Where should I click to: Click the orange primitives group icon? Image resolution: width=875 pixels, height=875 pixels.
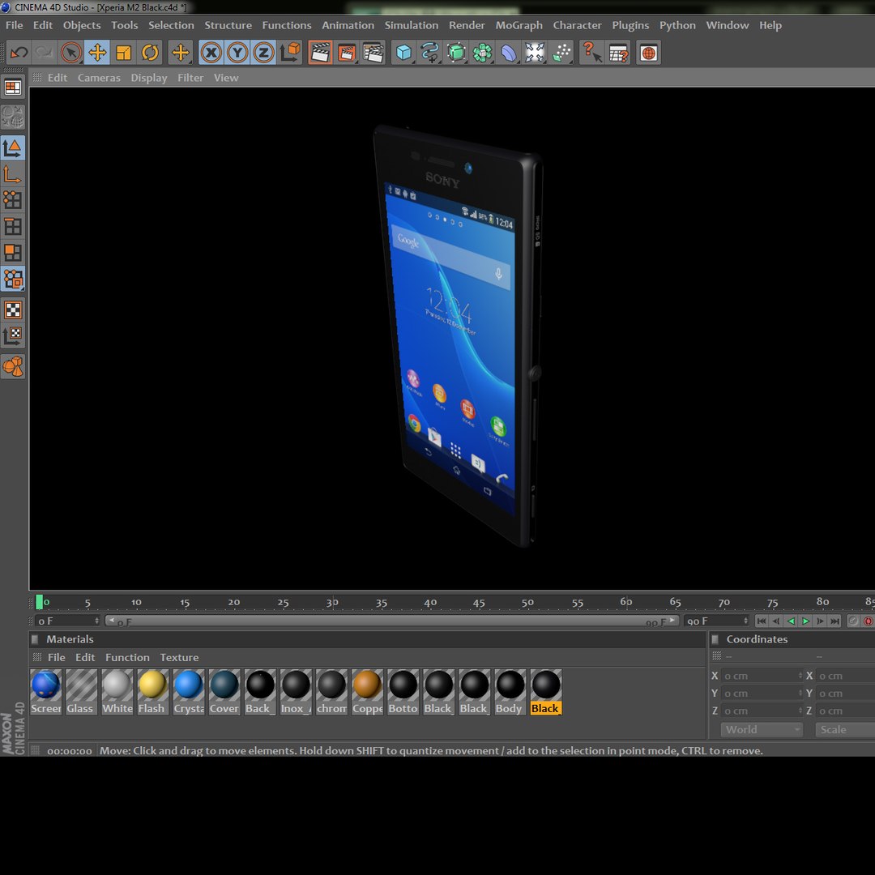[13, 367]
